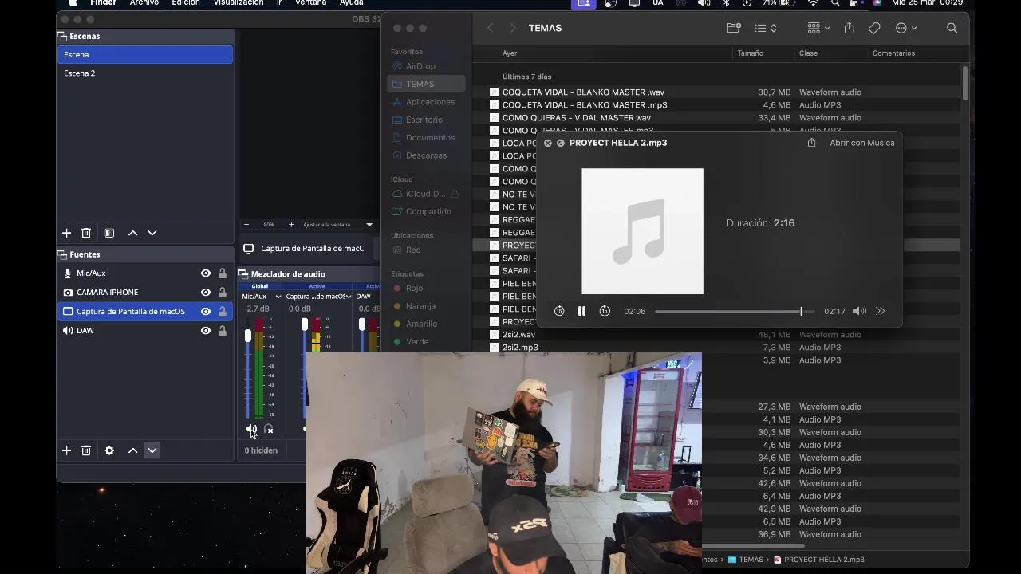This screenshot has width=1021, height=574.
Task: Open Aplicaciones in Finder sidebar
Action: 427,102
